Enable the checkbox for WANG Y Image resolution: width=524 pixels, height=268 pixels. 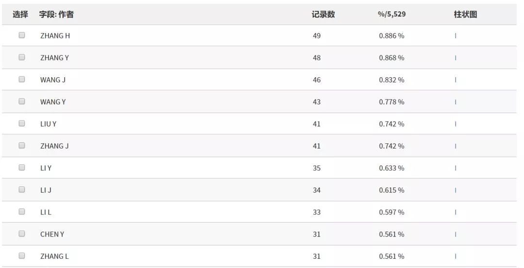click(22, 101)
